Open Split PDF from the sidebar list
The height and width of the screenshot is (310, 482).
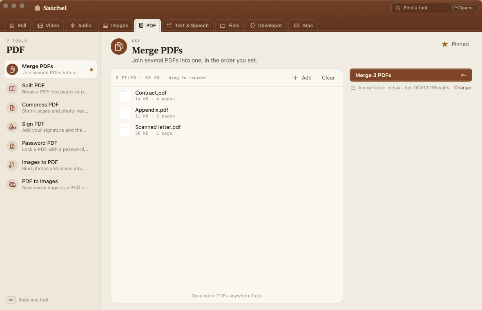point(50,89)
